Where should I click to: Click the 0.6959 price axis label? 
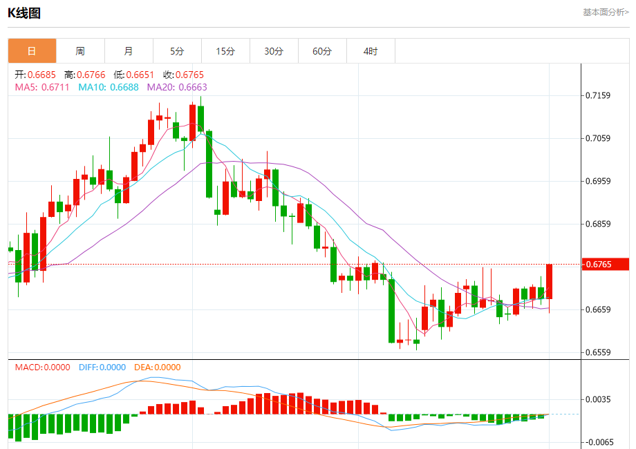tap(598, 181)
